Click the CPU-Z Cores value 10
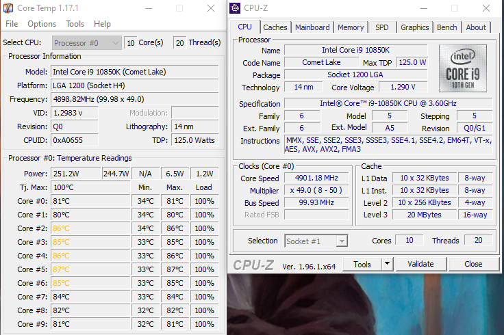Image resolution: width=504 pixels, height=335 pixels. (x=409, y=240)
